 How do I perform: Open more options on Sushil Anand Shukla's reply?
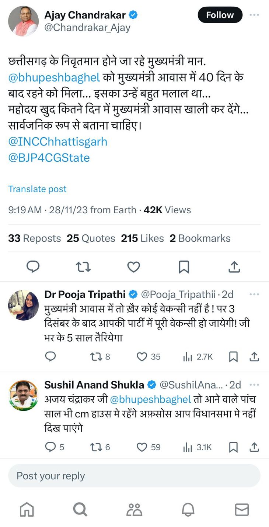(254, 385)
